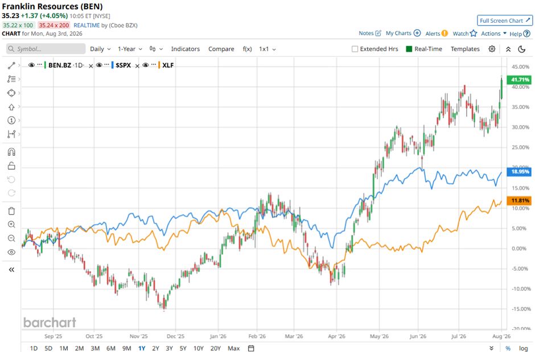Focus the Symbol search field

click(46, 49)
